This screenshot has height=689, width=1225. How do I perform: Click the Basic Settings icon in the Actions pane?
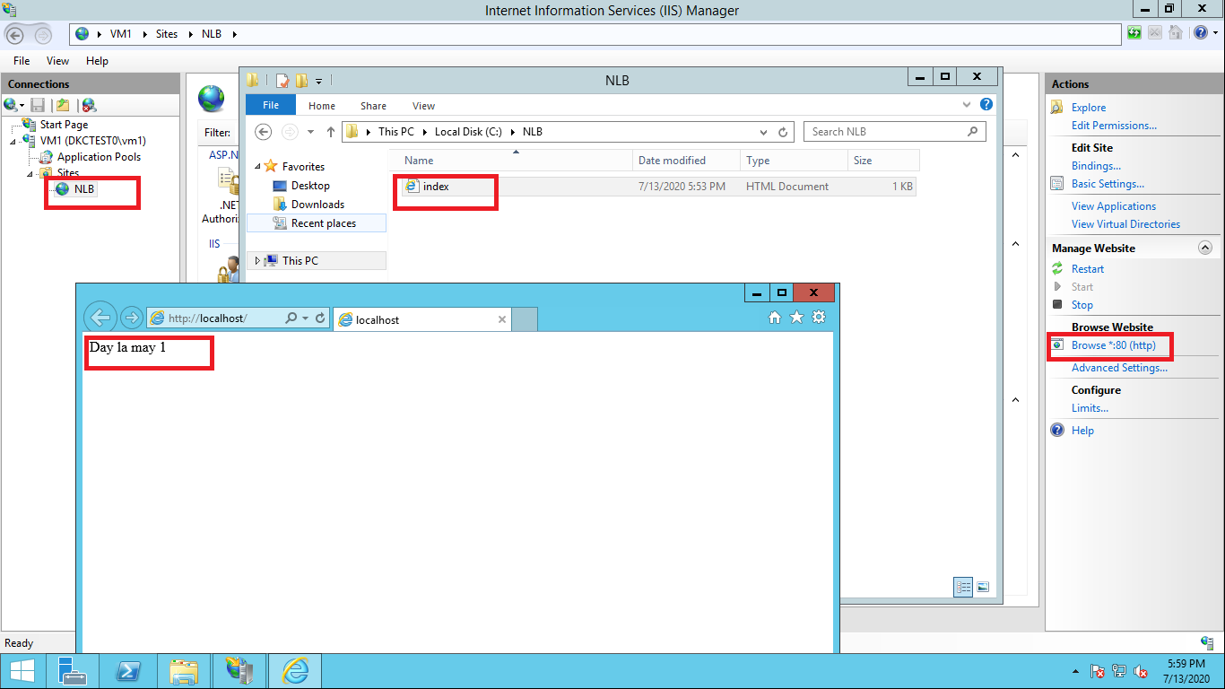(x=1057, y=184)
